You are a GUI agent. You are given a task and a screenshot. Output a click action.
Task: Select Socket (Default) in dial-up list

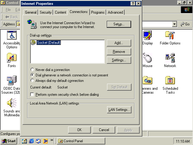pos(49,43)
